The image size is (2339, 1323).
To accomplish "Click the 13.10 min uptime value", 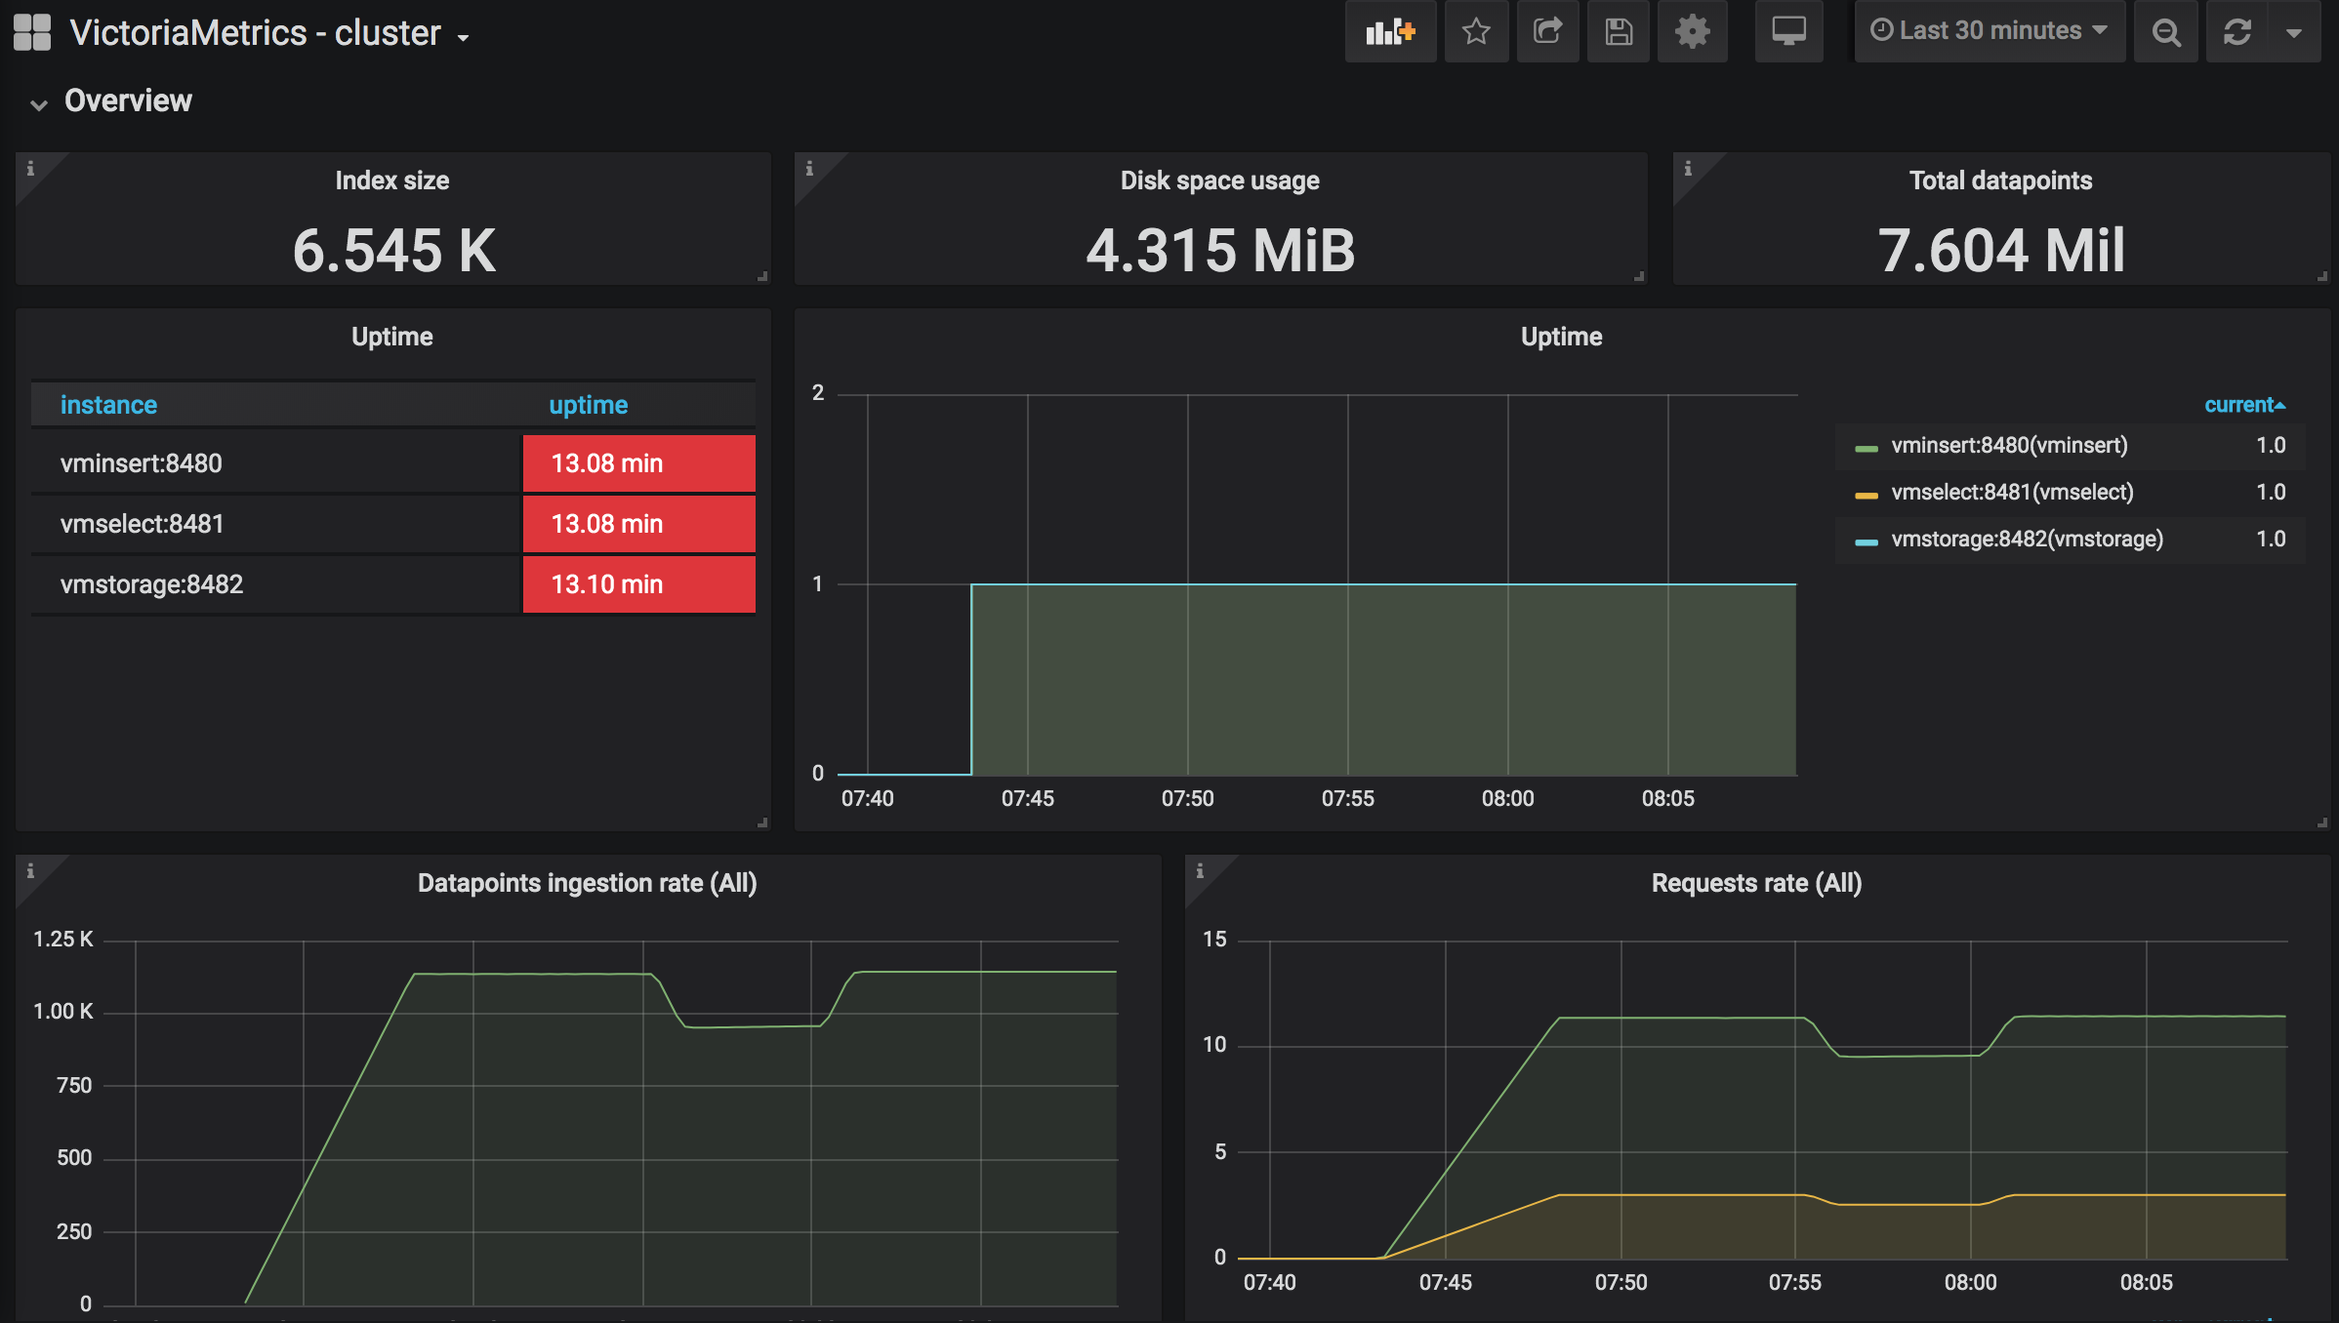I will pos(639,584).
